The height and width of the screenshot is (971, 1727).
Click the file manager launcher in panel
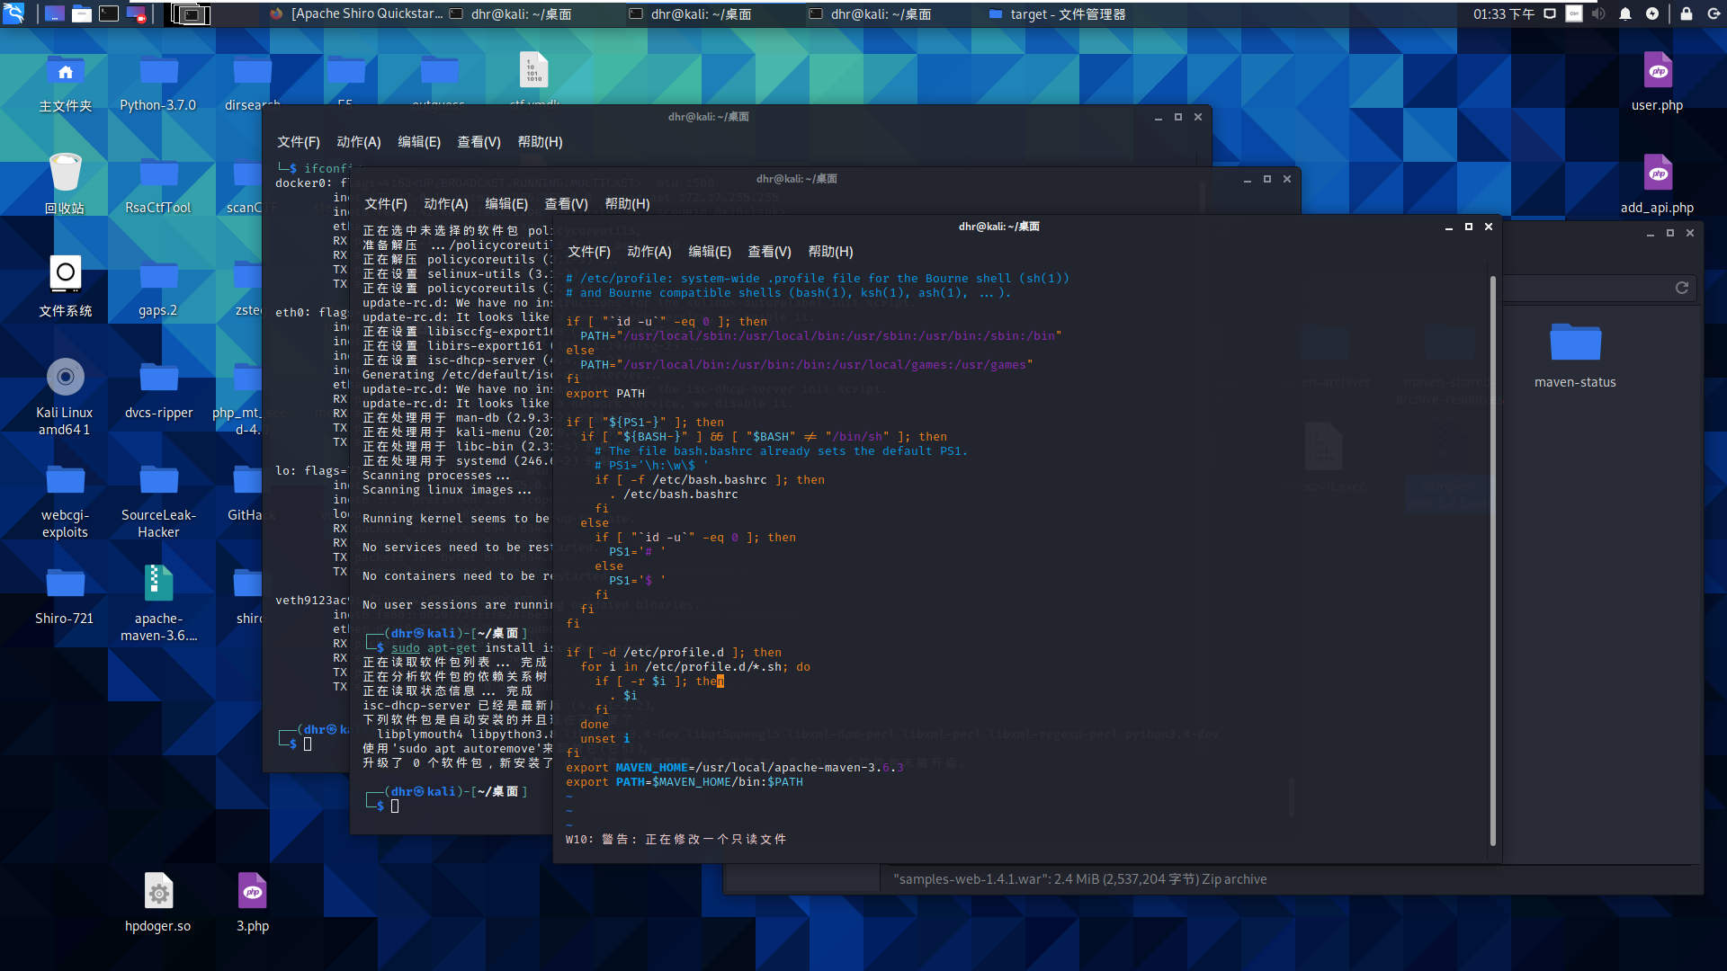tap(81, 13)
